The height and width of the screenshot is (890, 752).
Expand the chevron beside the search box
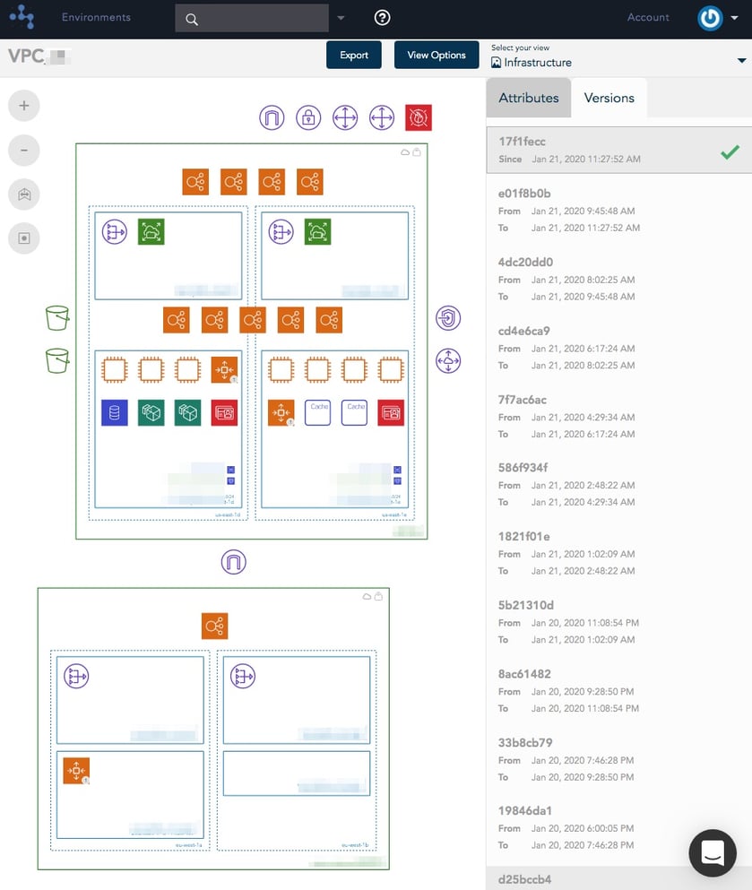339,17
